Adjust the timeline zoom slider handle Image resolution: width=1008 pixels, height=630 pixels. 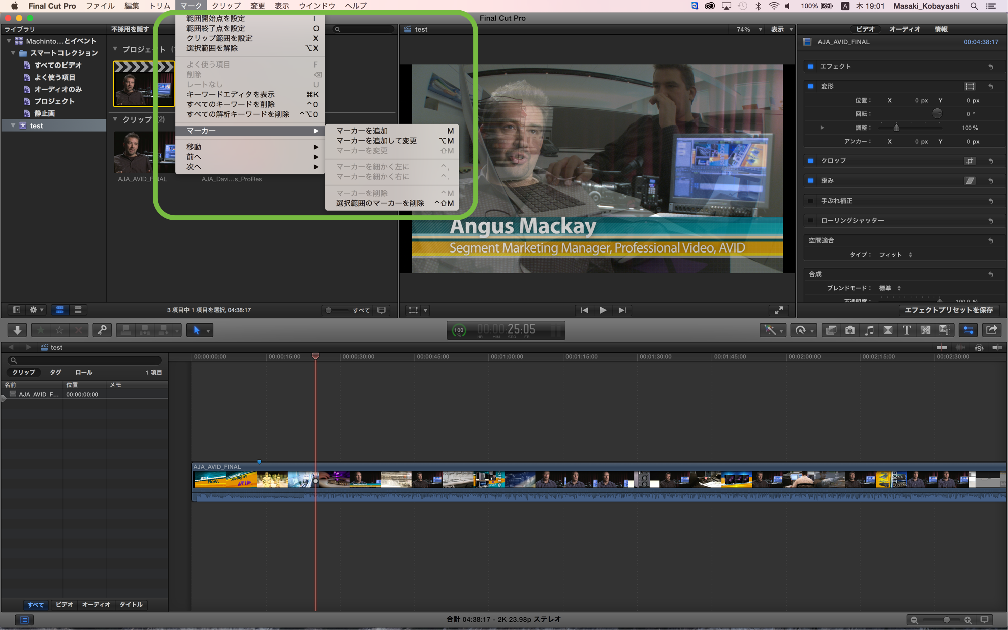(947, 620)
